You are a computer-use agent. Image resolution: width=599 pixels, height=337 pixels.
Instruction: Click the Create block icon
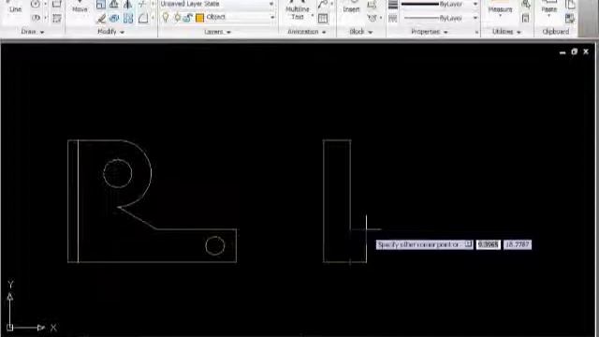tap(372, 4)
